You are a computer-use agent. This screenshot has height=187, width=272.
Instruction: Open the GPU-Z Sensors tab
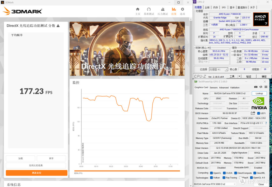tap(214, 87)
